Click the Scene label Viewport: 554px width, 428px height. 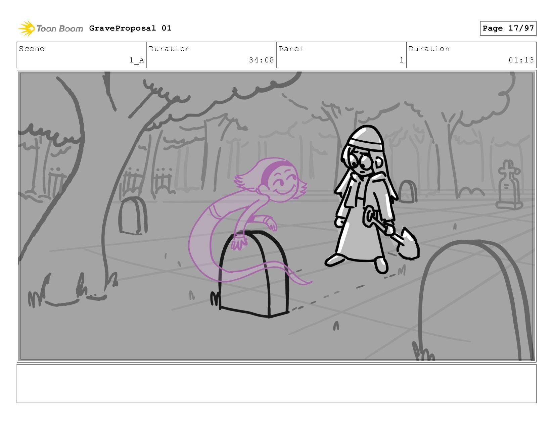pyautogui.click(x=32, y=49)
